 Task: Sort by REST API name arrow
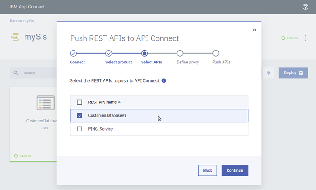coord(119,102)
